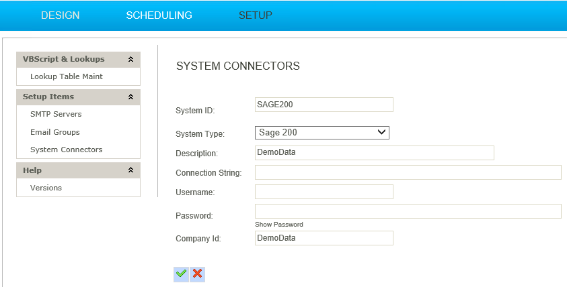Image resolution: width=567 pixels, height=287 pixels.
Task: Select System Connectors in sidebar
Action: coord(66,150)
